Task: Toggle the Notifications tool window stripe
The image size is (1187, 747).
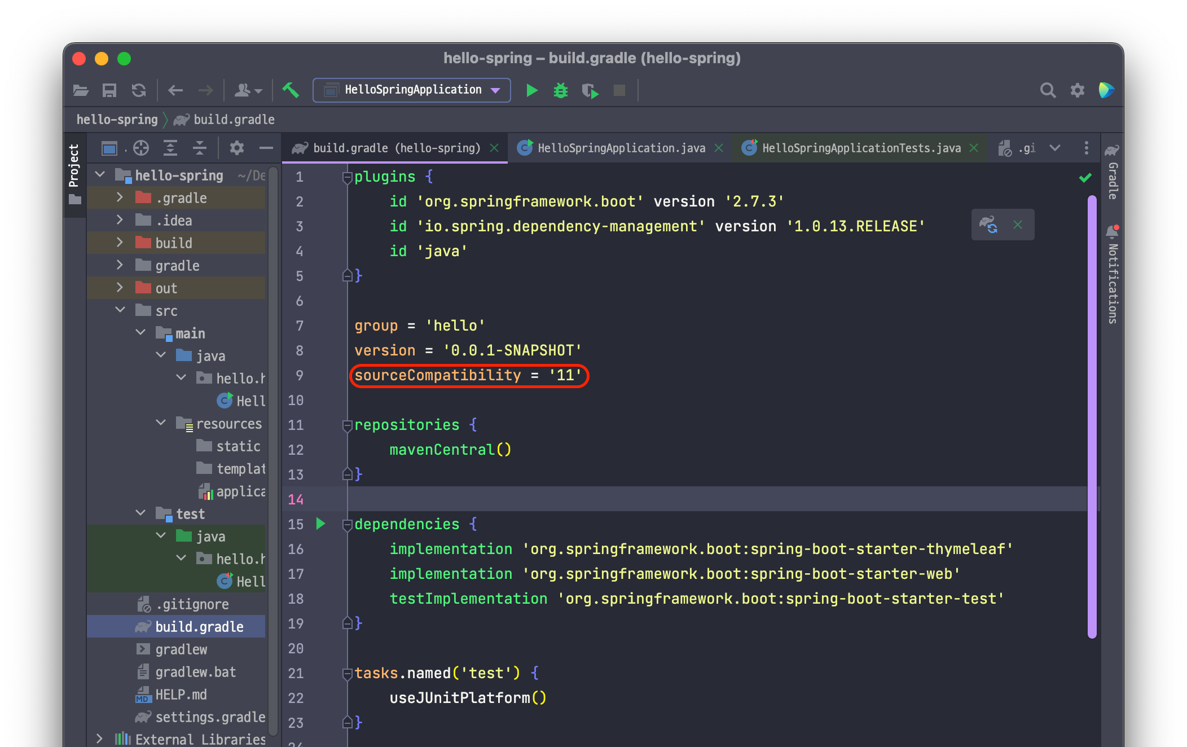Action: [1113, 275]
